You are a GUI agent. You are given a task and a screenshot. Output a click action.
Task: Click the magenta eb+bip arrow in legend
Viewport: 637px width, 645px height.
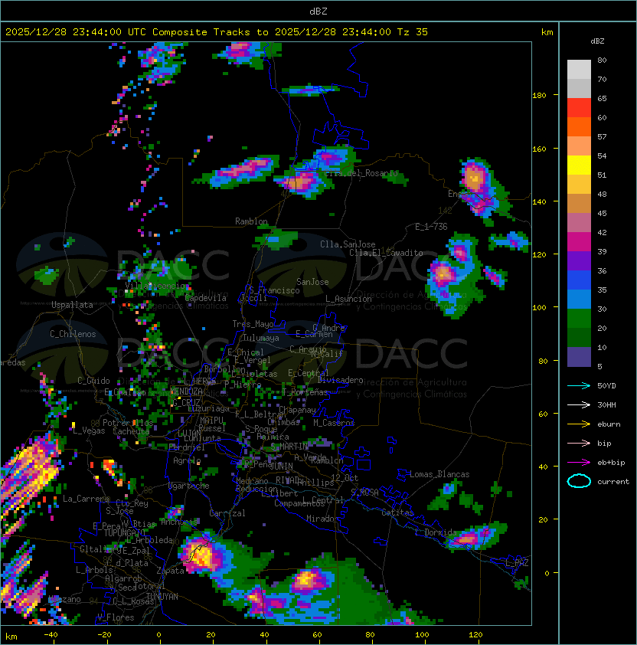[x=579, y=463]
